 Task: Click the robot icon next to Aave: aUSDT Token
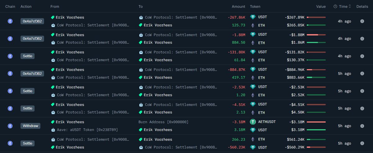(53, 130)
